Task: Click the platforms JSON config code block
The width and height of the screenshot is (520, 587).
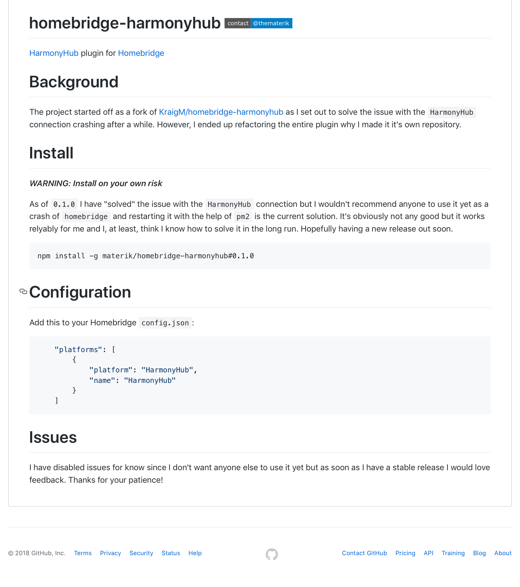Action: point(260,375)
